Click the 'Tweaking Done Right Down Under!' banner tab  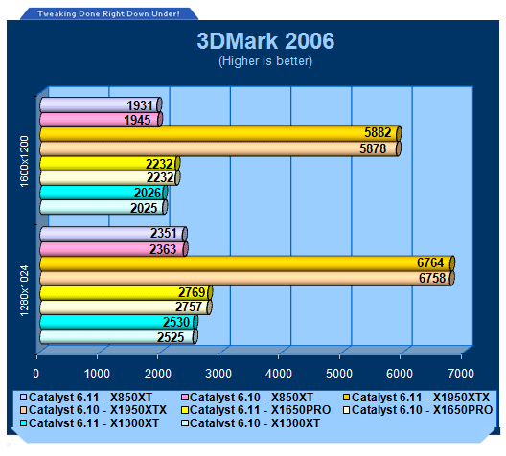[108, 13]
